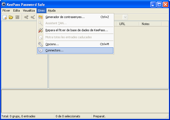Open Opcions... from the Eines menu
This screenshot has width=170, height=120.
[75, 44]
